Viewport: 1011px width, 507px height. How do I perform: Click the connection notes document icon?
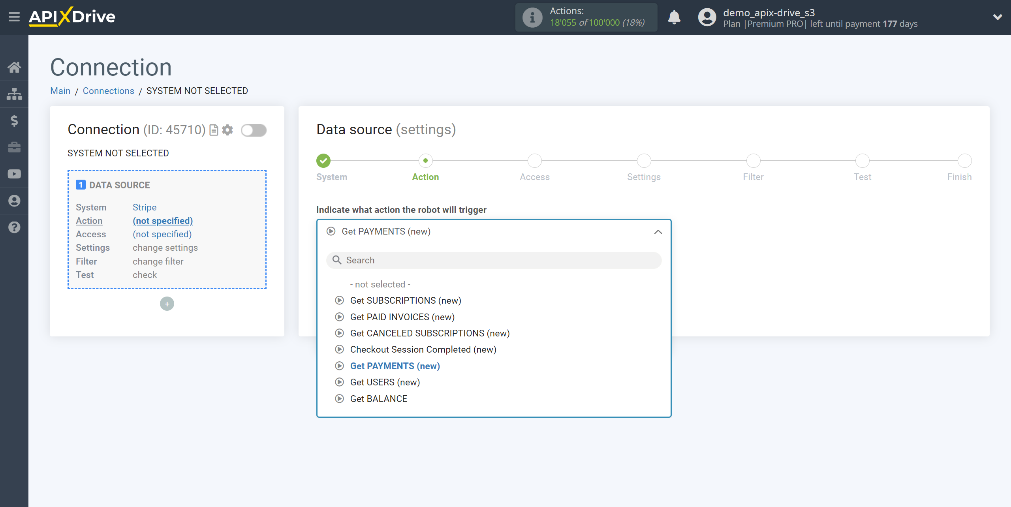214,130
